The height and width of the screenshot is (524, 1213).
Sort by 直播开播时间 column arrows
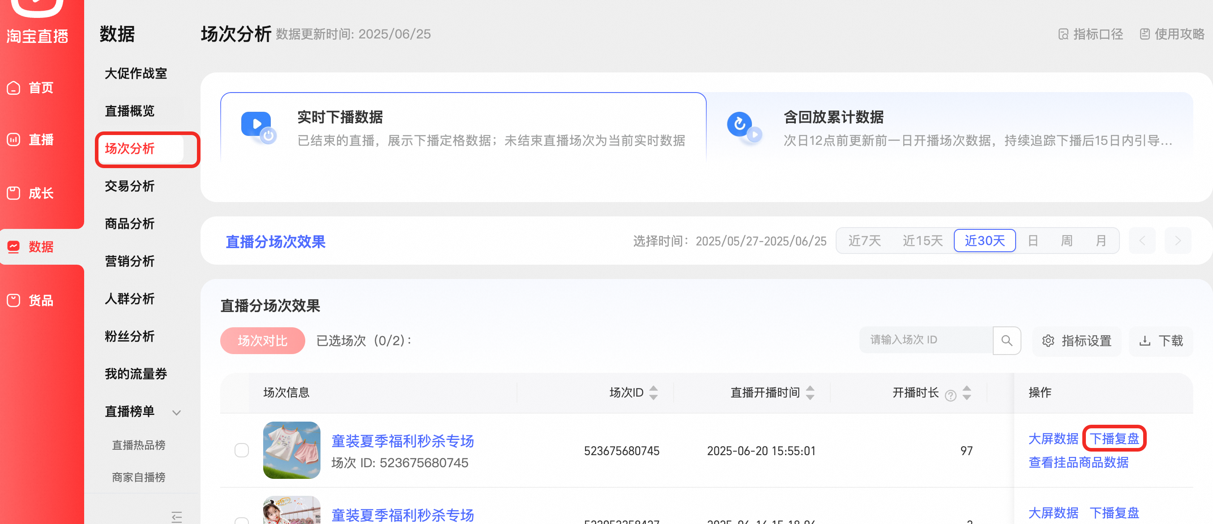click(x=810, y=392)
